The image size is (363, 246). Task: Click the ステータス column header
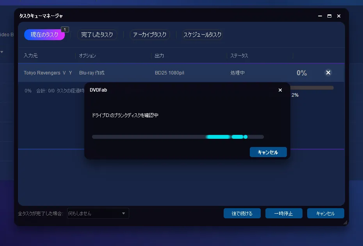click(239, 56)
